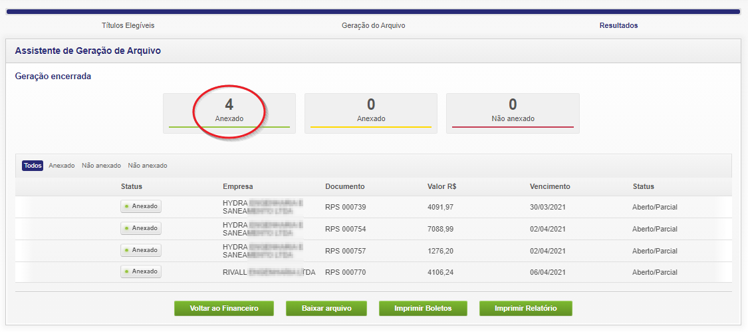Image resolution: width=748 pixels, height=332 pixels.
Task: Click the Valor R$ column header
Action: pyautogui.click(x=441, y=186)
